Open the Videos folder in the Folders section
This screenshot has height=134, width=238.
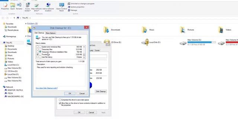click(x=225, y=30)
